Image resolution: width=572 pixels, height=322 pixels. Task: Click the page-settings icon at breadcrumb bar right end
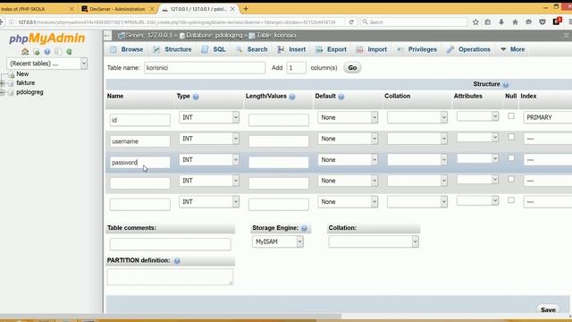click(x=566, y=36)
